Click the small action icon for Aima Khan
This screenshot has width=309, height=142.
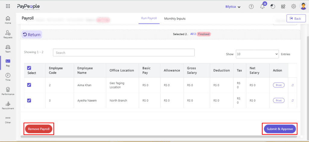[x=293, y=85]
